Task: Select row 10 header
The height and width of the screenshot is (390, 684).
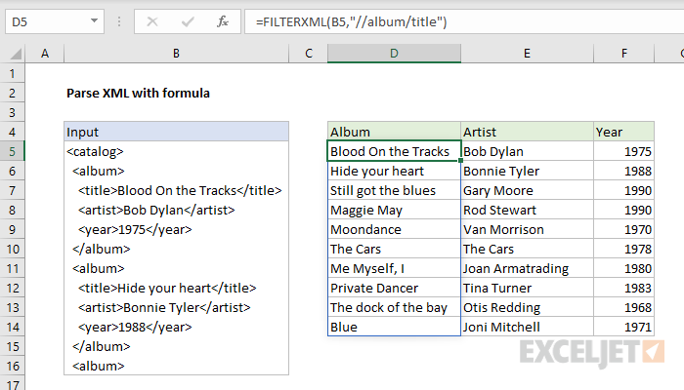Action: click(12, 249)
